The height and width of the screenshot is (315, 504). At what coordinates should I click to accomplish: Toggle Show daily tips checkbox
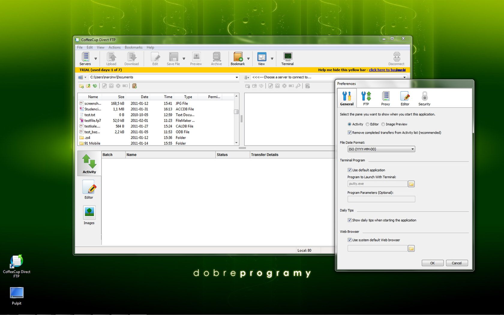pos(349,220)
